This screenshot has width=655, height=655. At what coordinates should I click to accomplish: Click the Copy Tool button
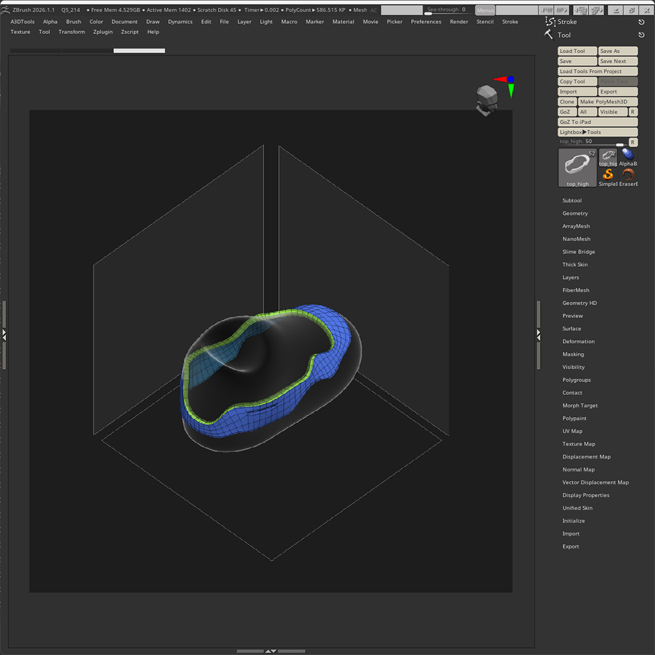point(578,81)
